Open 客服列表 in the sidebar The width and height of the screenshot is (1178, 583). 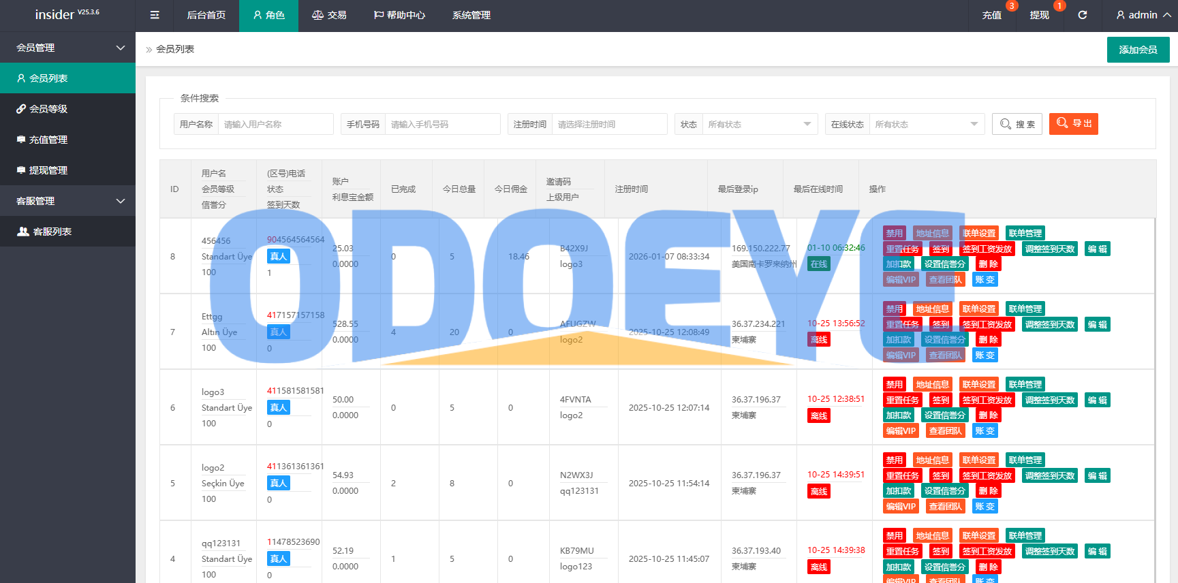click(52, 232)
